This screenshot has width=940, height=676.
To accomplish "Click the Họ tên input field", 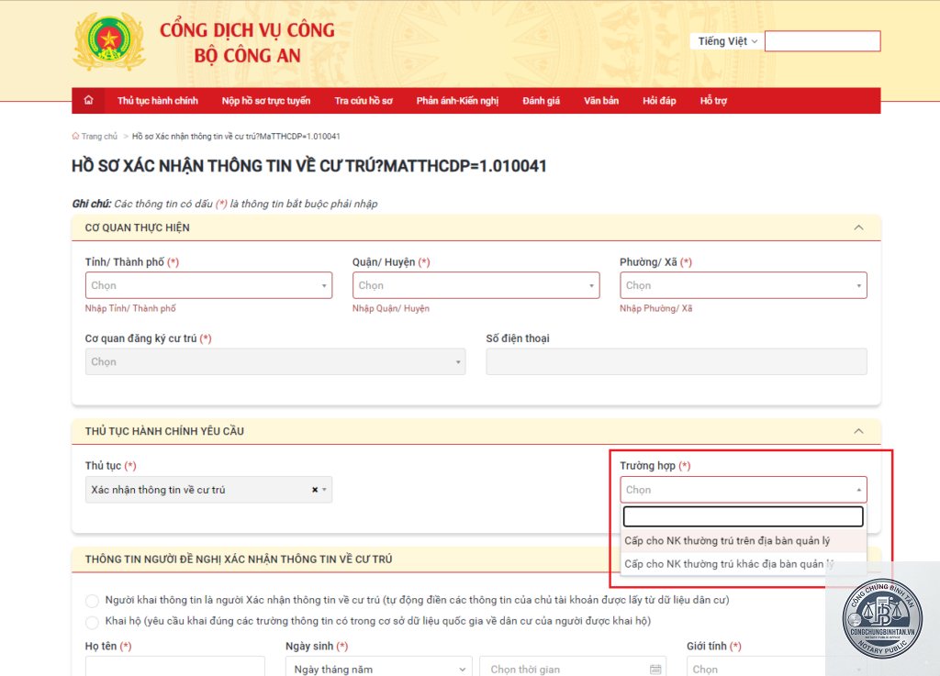I will click(x=175, y=666).
